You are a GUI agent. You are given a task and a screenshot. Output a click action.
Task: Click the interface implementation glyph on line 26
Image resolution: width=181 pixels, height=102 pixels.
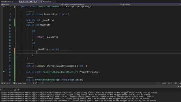pos(4,72)
